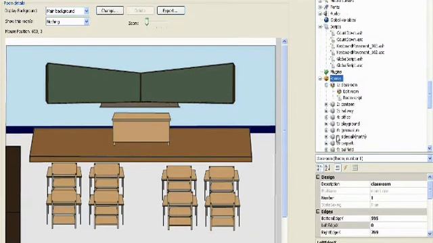The height and width of the screenshot is (243, 433).
Task: Collapse the Edges property category
Action: (318, 211)
